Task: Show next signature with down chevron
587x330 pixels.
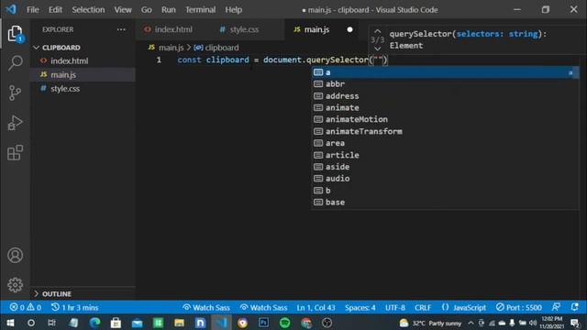Action: (x=377, y=49)
